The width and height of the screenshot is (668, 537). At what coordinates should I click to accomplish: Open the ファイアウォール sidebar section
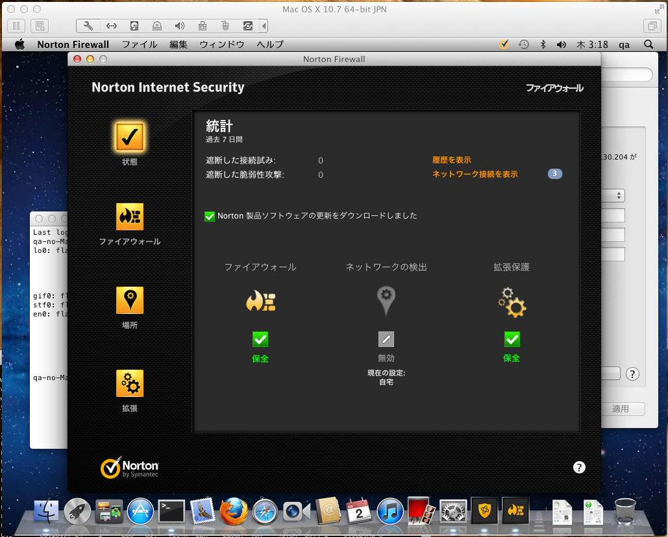(130, 217)
